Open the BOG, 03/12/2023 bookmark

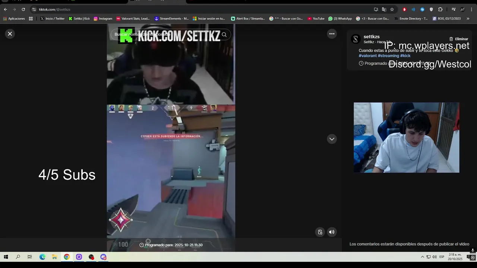point(446,19)
